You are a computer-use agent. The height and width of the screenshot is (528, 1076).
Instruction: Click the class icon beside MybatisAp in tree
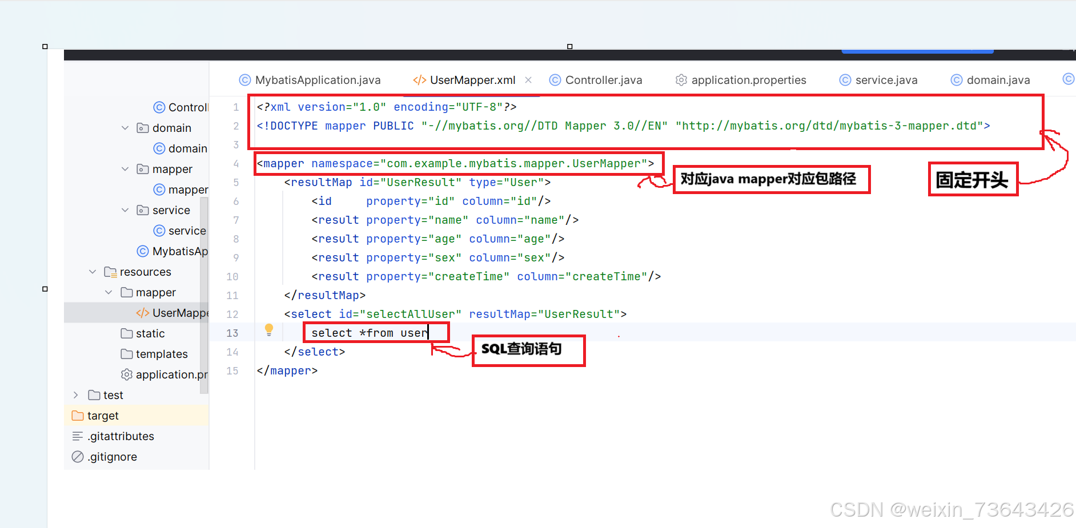[142, 251]
